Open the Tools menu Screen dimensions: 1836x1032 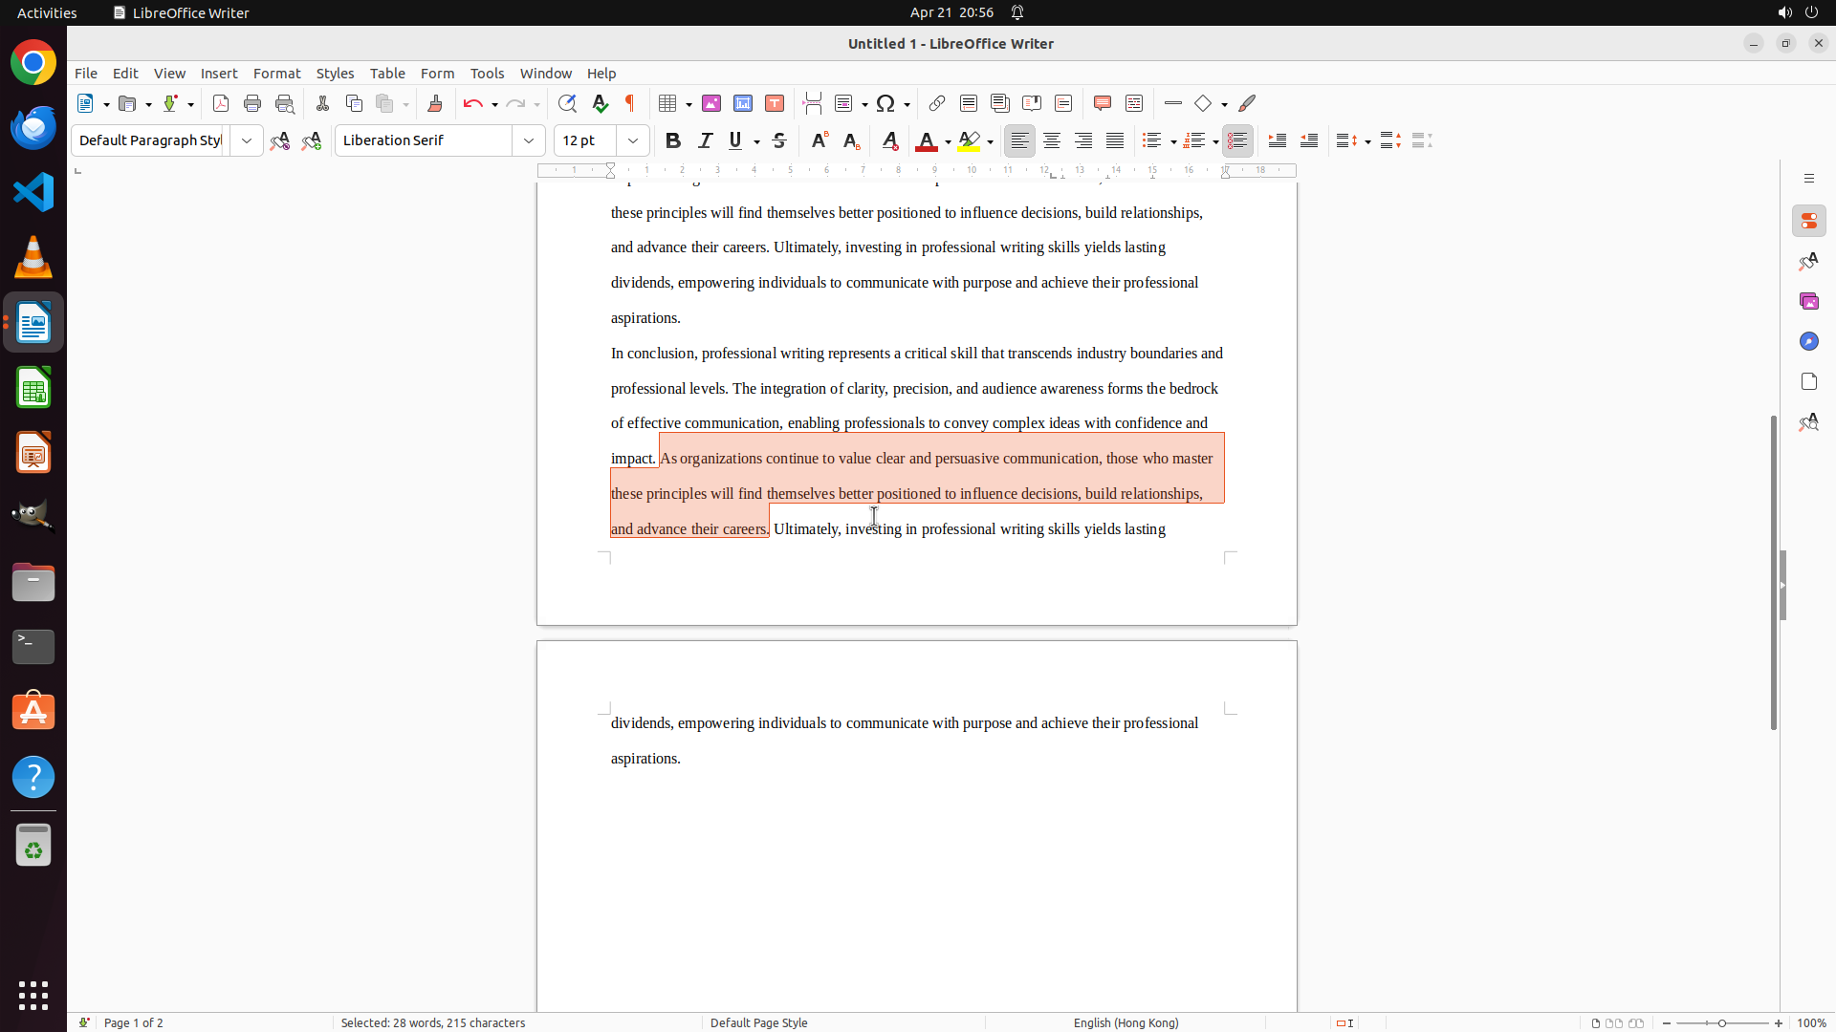pos(487,74)
